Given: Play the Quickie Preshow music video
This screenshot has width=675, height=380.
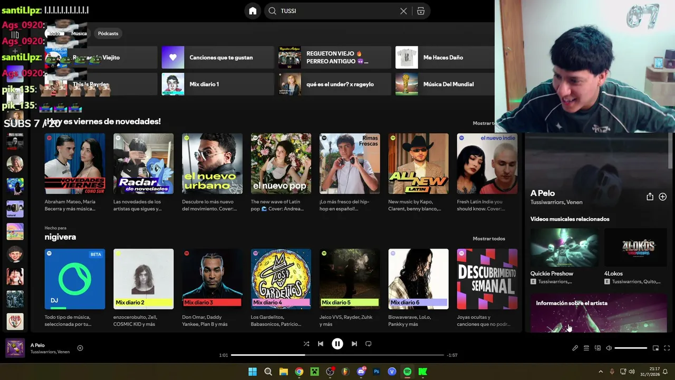Looking at the screenshot, I should pyautogui.click(x=564, y=248).
